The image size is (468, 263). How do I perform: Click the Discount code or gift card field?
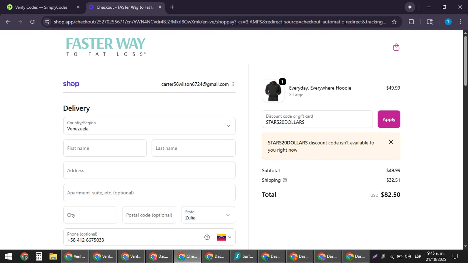[x=317, y=119]
